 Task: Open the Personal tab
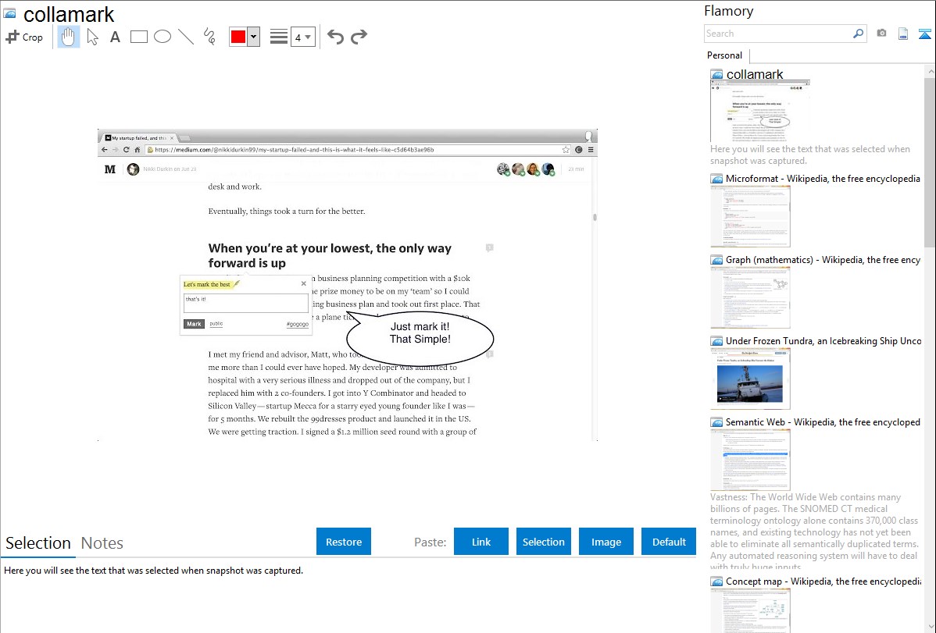tap(724, 55)
